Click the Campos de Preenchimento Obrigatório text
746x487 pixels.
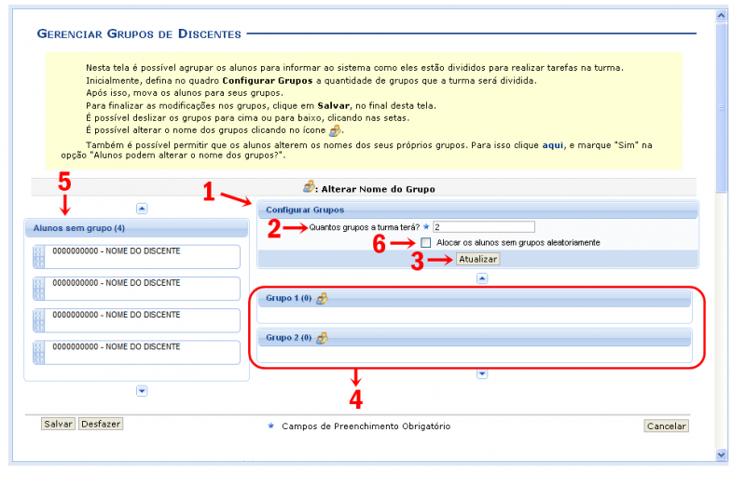click(366, 426)
